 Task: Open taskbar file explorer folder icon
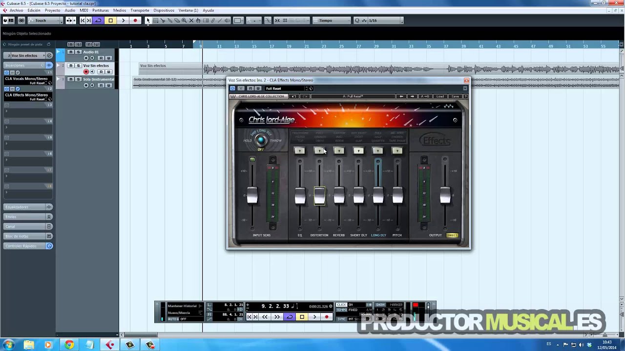[28, 345]
